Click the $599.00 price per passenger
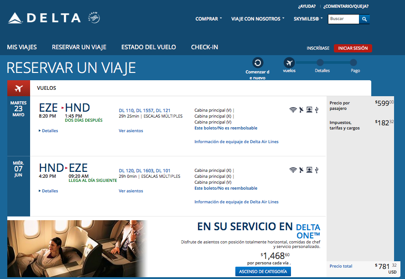Image resolution: width=405 pixels, height=279 pixels. click(x=384, y=103)
